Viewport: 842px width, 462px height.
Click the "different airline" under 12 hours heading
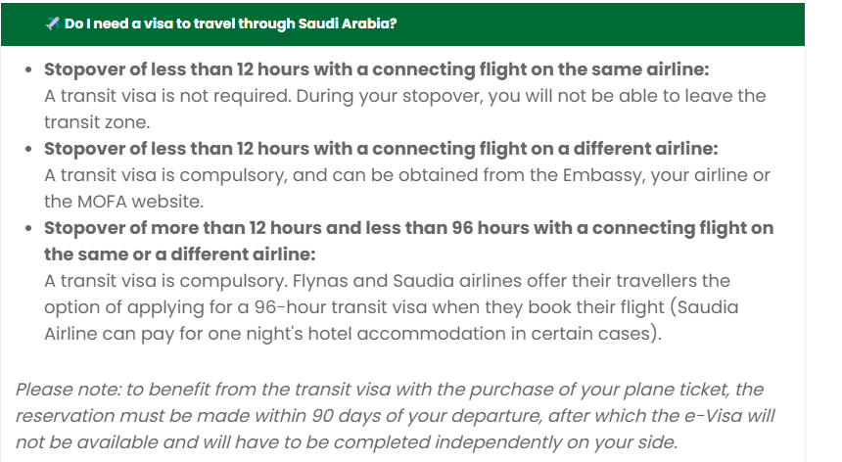click(381, 149)
